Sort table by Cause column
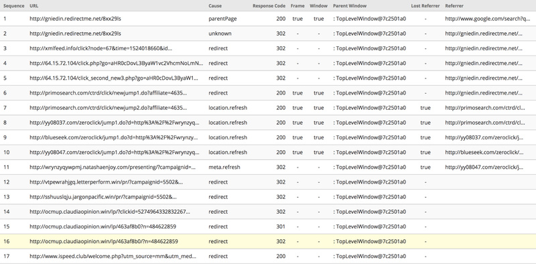Viewport: 536px width, 264px height. coord(215,6)
